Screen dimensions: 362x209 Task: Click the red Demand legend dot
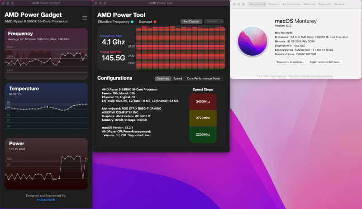tap(155, 22)
